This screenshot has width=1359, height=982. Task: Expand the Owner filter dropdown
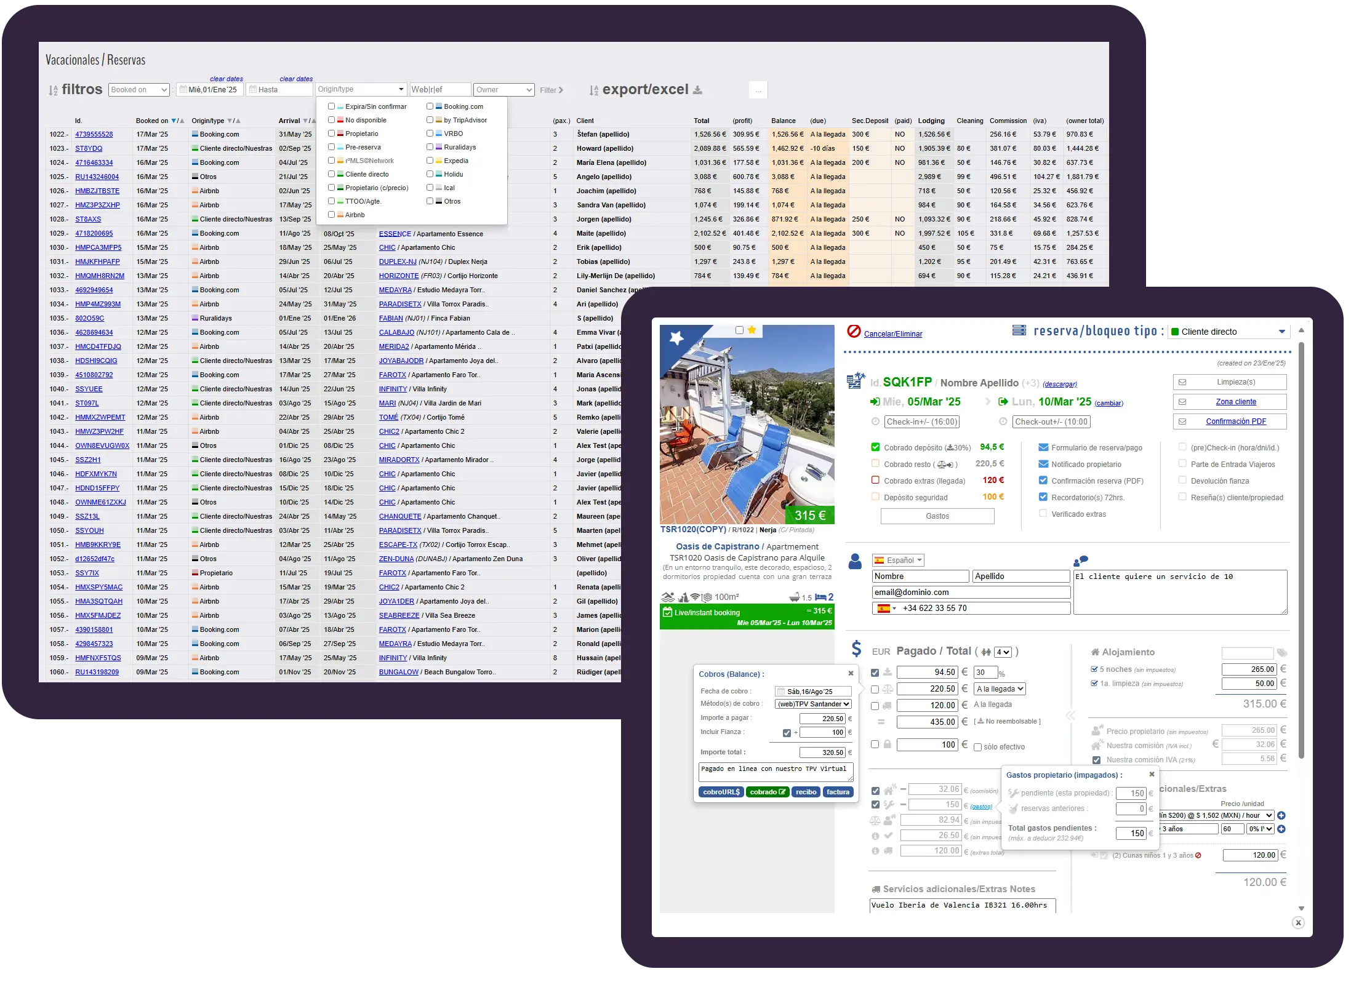[x=504, y=90]
